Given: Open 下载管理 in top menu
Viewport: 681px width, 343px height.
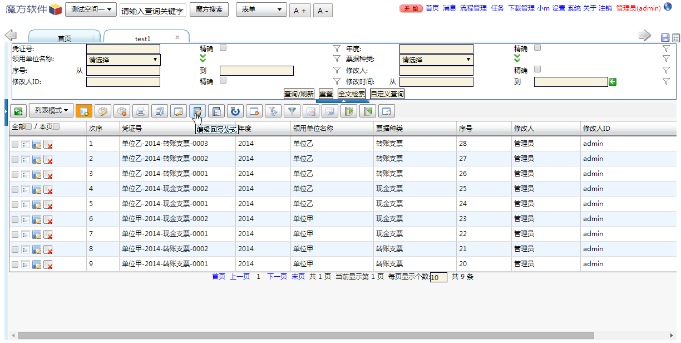Looking at the screenshot, I should click(x=521, y=8).
